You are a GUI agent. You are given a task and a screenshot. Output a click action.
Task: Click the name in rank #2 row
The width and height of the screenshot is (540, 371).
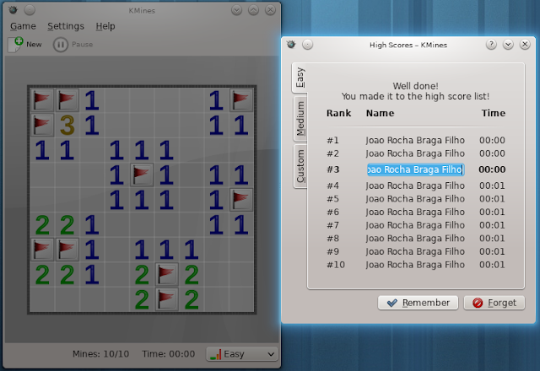pos(415,153)
